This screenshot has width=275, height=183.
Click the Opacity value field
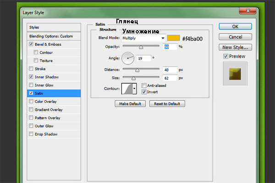coord(170,47)
